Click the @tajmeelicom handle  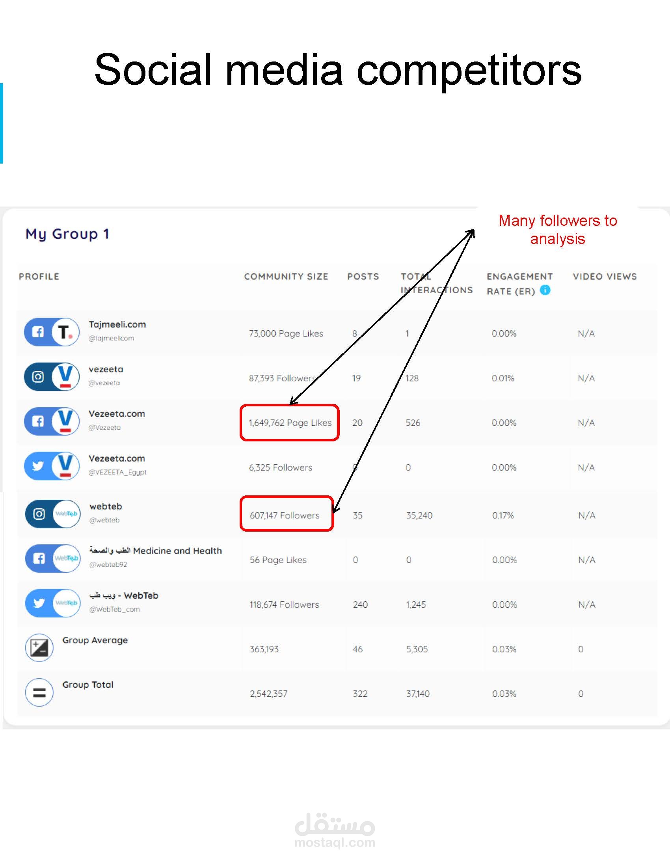tap(111, 338)
